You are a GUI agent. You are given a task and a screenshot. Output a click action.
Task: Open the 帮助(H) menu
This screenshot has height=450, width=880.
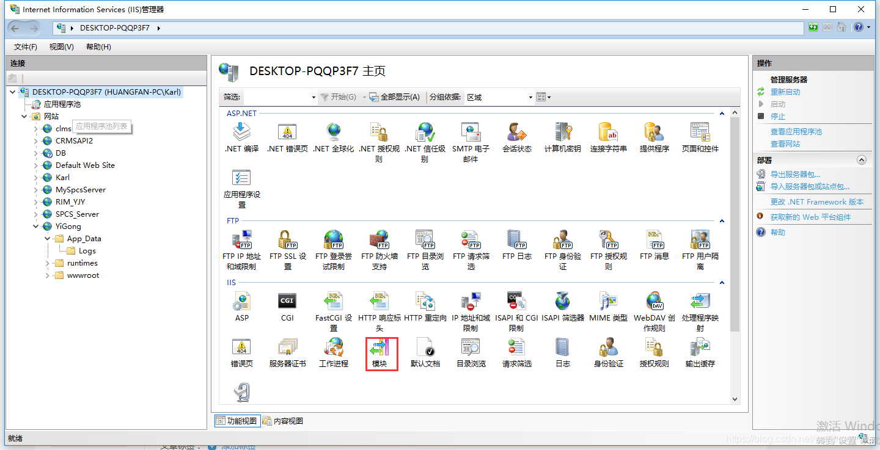pyautogui.click(x=98, y=47)
